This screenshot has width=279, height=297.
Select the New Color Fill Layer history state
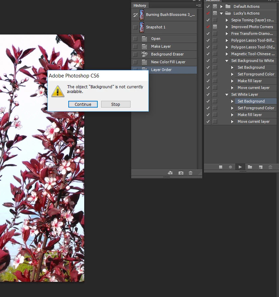click(x=164, y=62)
